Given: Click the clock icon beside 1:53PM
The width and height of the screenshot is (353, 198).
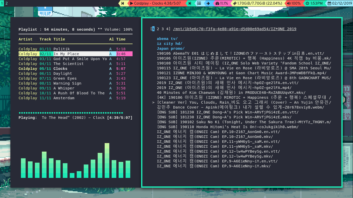Looking at the screenshot, I should [x=308, y=3].
